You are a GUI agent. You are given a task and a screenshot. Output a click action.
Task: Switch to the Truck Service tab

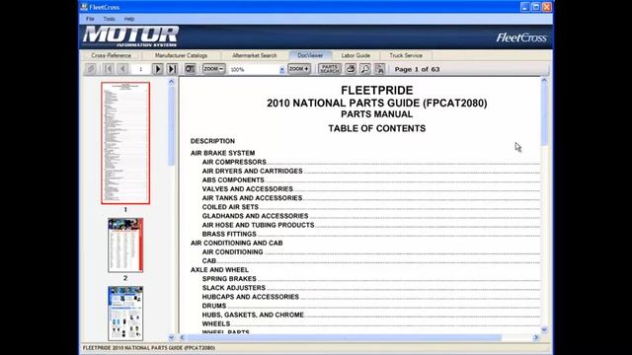[x=406, y=55]
